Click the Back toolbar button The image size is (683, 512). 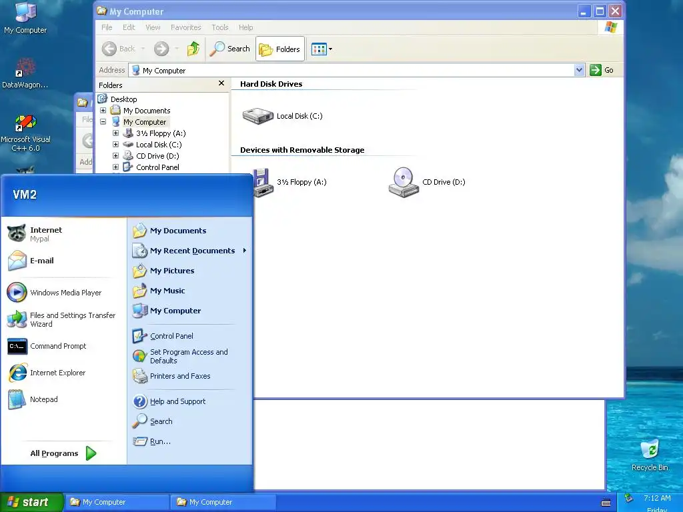[118, 49]
